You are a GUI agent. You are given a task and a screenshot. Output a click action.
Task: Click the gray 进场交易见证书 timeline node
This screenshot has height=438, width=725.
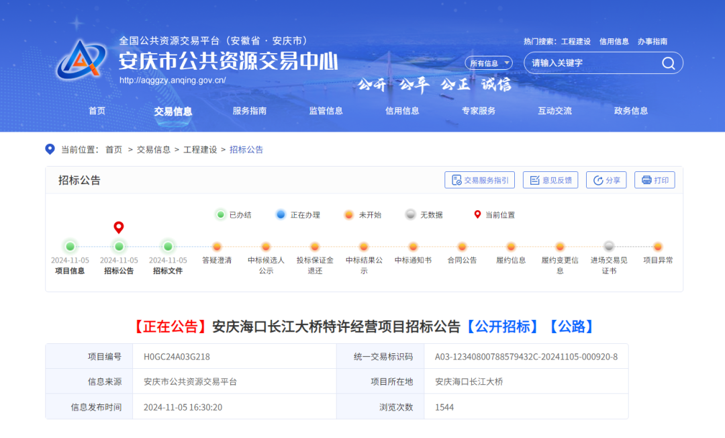click(x=609, y=246)
